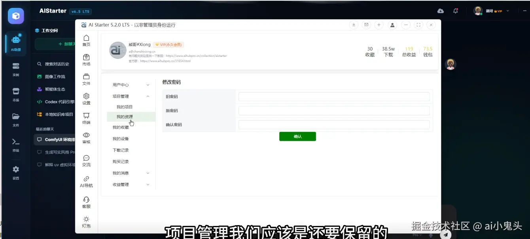The image size is (530, 239).
Task: Collapse the 项目管理 menu section
Action: tap(131, 96)
